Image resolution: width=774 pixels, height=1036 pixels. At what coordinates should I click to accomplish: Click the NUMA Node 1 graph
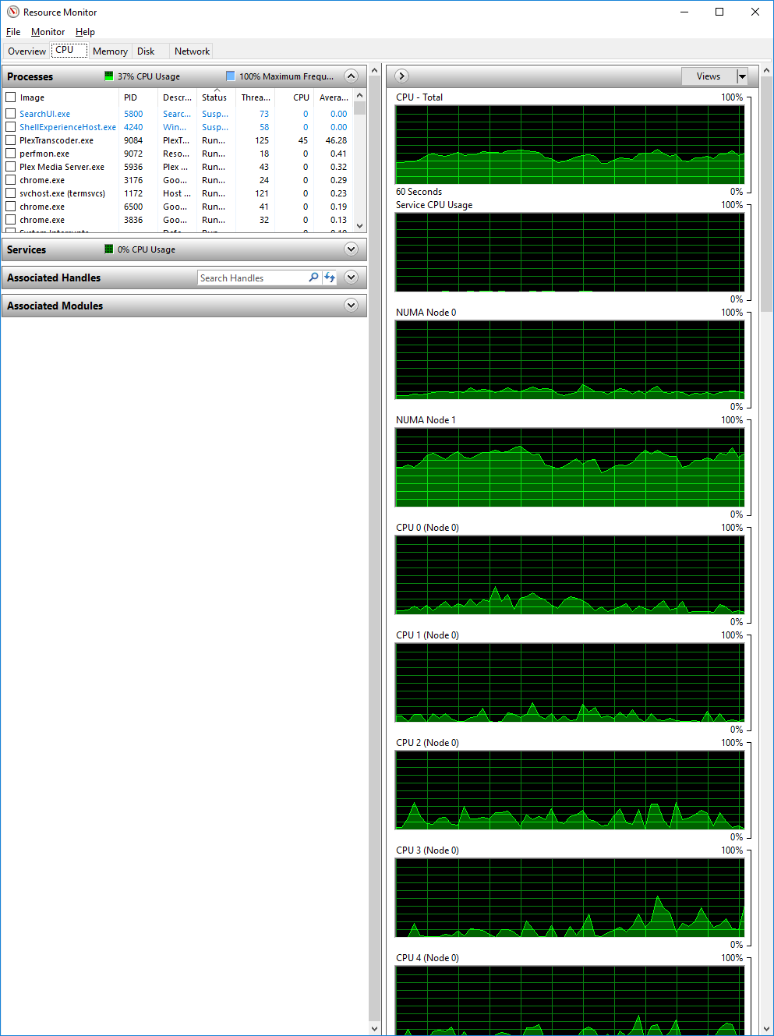[570, 467]
